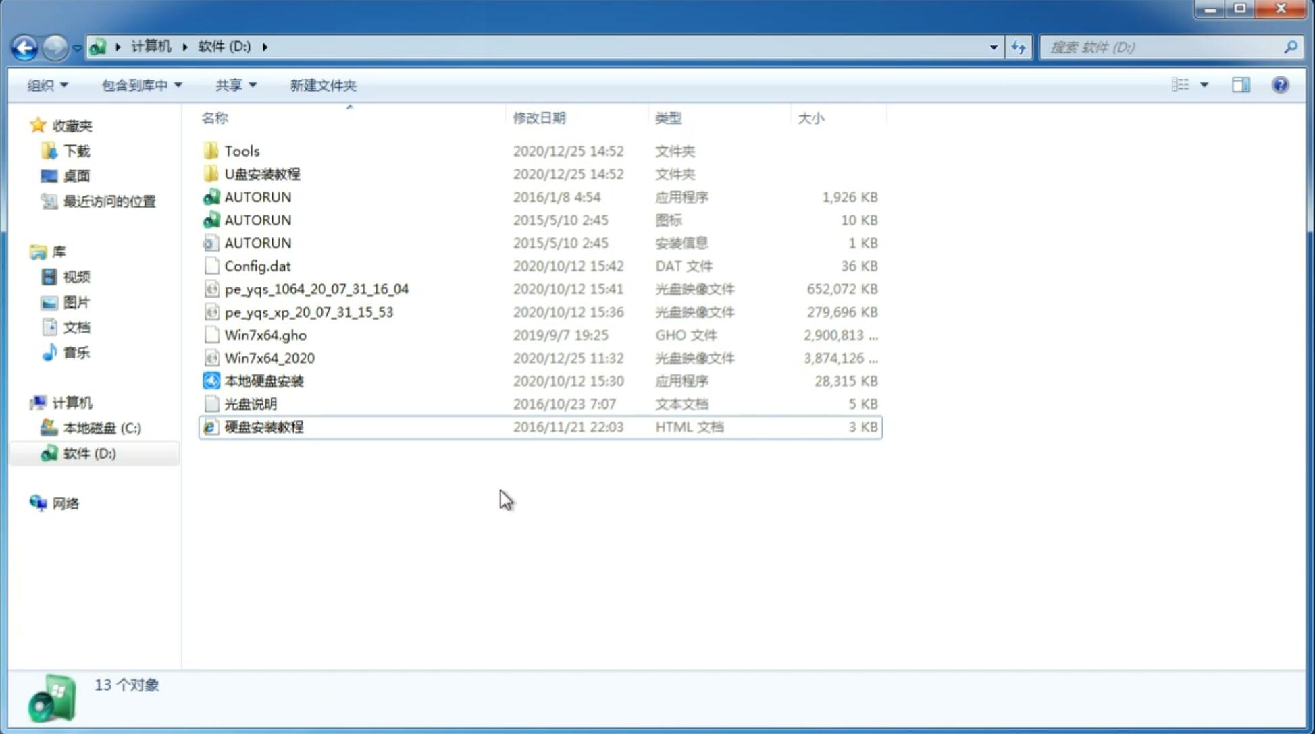Launch AUTORUN application

click(x=257, y=196)
